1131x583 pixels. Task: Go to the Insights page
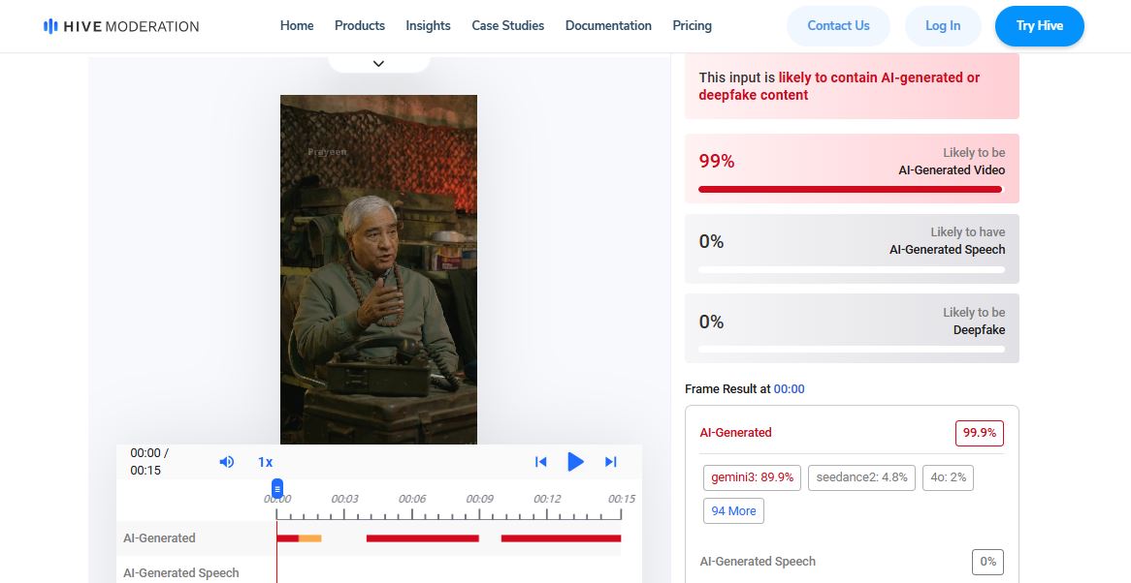pos(428,25)
